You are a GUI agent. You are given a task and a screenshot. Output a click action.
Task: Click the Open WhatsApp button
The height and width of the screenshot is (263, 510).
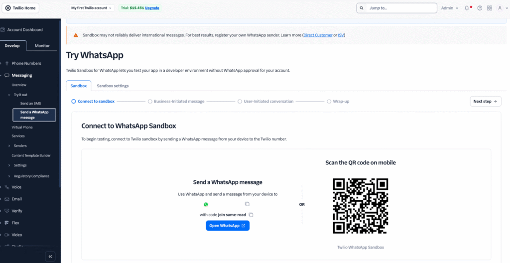(x=228, y=226)
